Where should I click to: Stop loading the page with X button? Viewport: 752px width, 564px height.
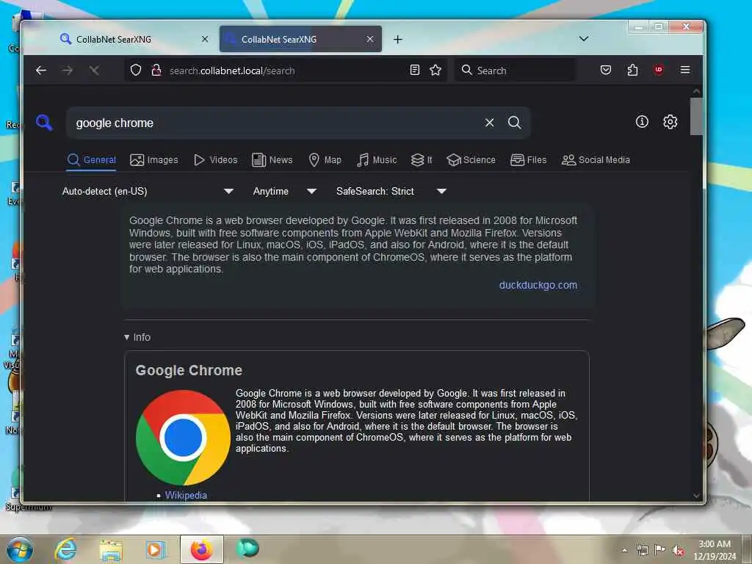[94, 70]
